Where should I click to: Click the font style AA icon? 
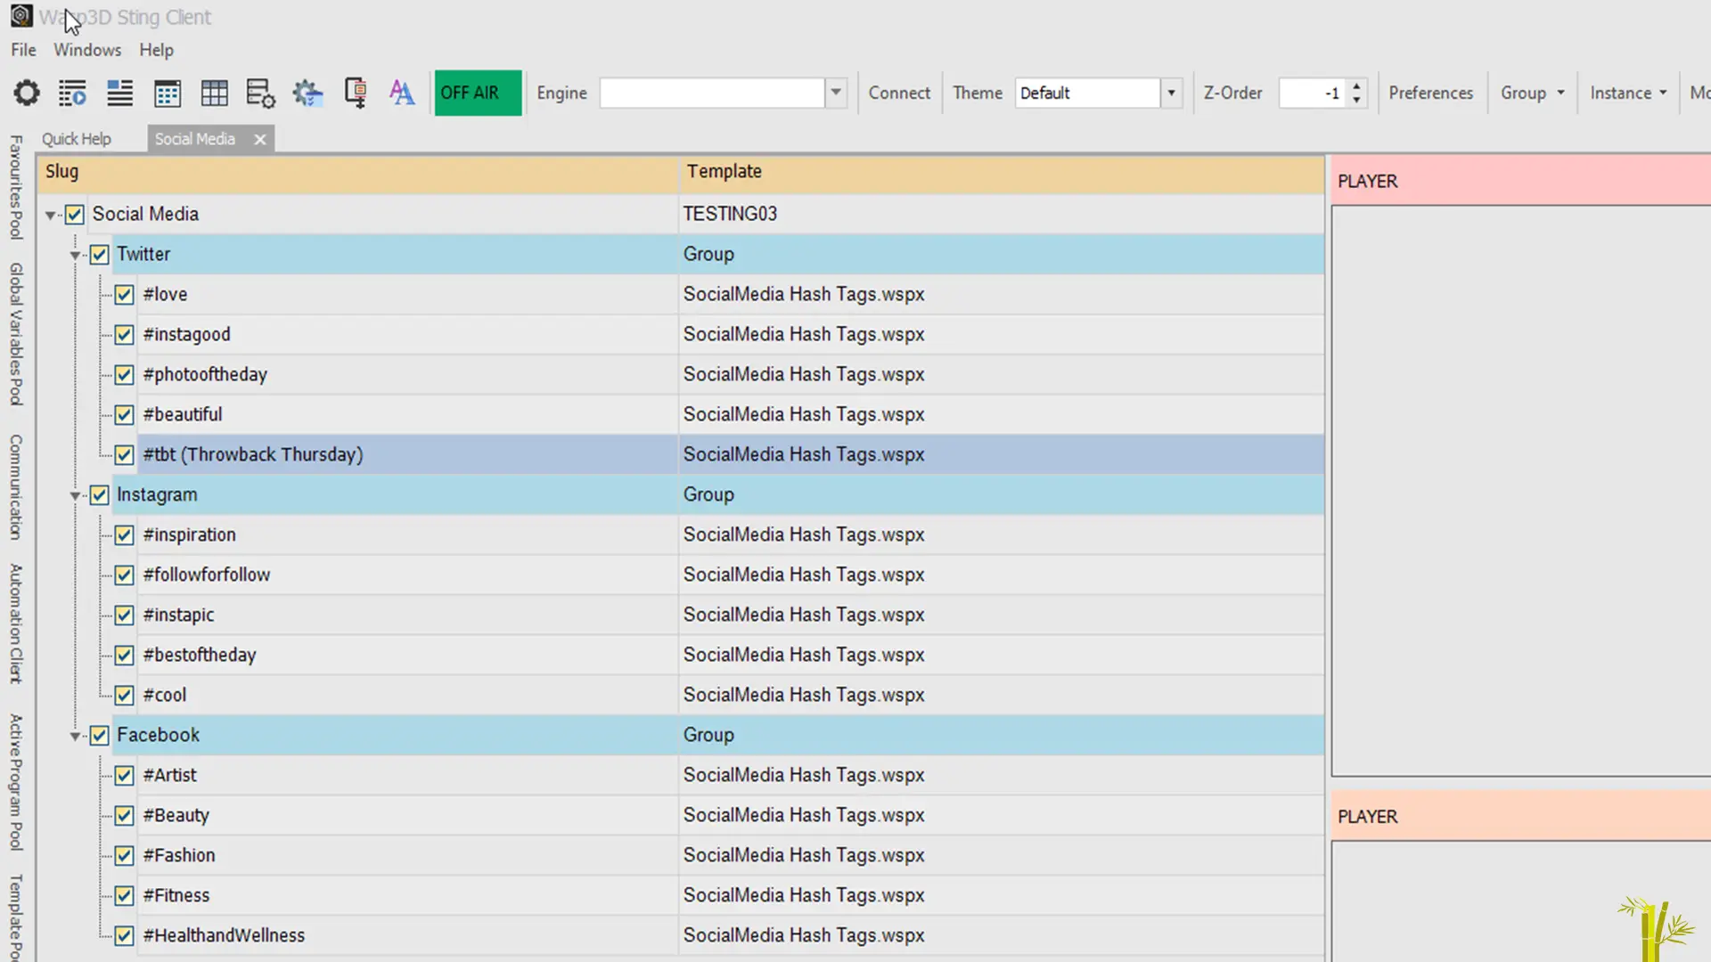pyautogui.click(x=402, y=93)
